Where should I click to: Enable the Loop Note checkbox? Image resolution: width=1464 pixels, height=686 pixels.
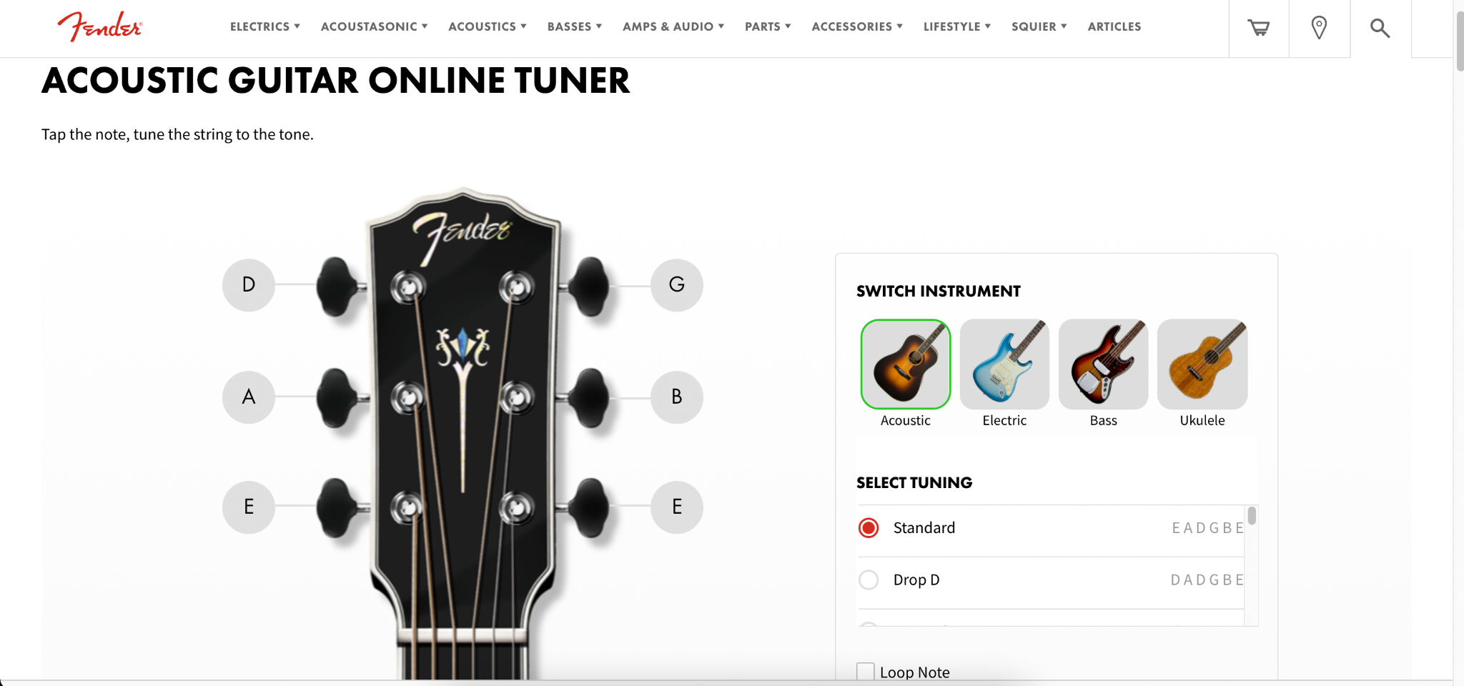pyautogui.click(x=866, y=672)
